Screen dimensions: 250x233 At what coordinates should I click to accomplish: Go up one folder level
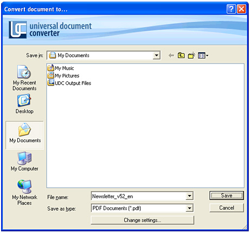pyautogui.click(x=181, y=55)
